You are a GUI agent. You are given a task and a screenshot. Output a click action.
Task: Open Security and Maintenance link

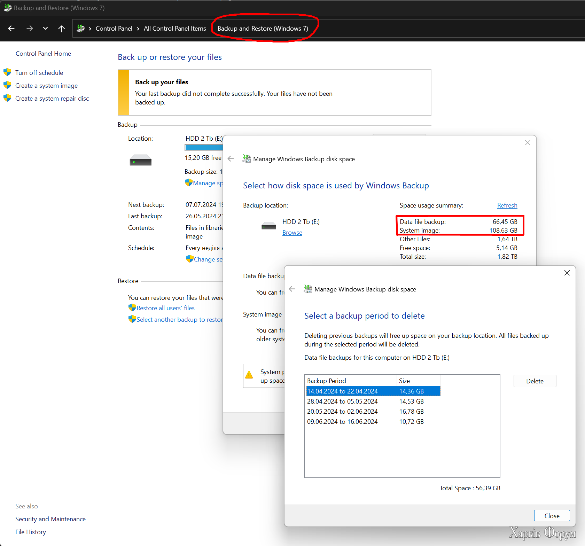tap(50, 519)
